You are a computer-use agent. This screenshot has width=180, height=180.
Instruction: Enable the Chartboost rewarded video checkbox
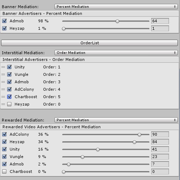click(4, 171)
